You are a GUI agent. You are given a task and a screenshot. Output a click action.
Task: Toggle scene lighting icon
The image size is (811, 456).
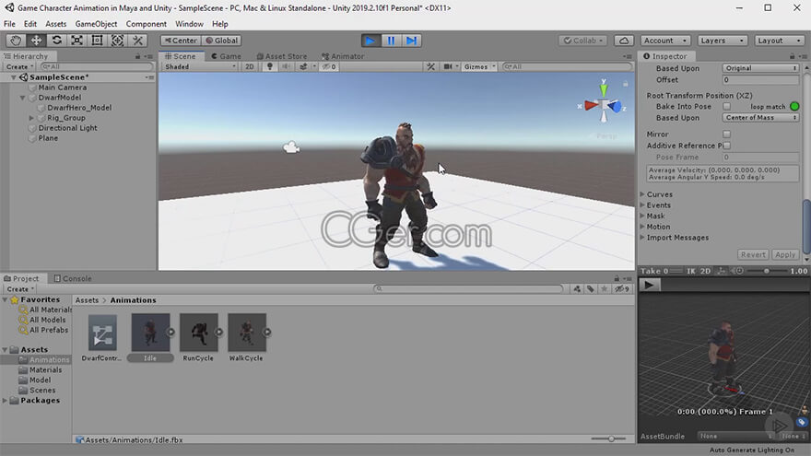point(269,66)
